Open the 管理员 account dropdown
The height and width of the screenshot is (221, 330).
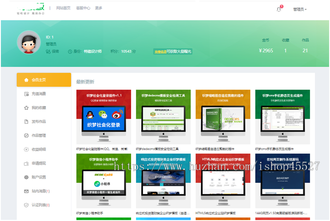click(x=300, y=9)
